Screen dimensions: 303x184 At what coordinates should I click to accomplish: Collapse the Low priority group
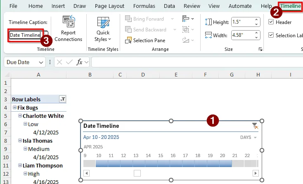pyautogui.click(x=25, y=124)
